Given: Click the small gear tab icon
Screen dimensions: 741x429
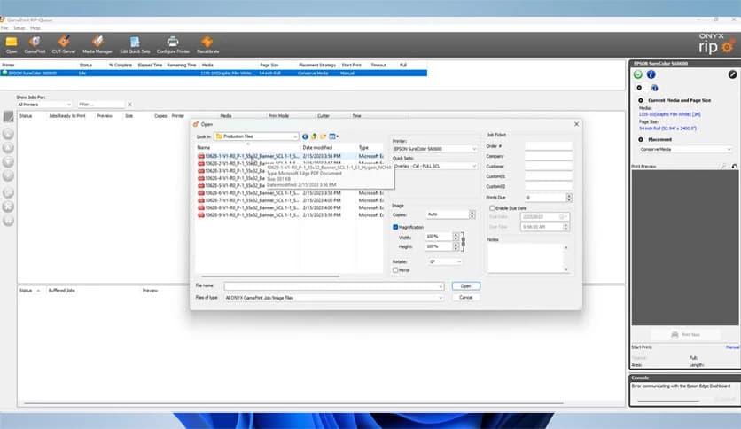Looking at the screenshot, I should (x=639, y=88).
